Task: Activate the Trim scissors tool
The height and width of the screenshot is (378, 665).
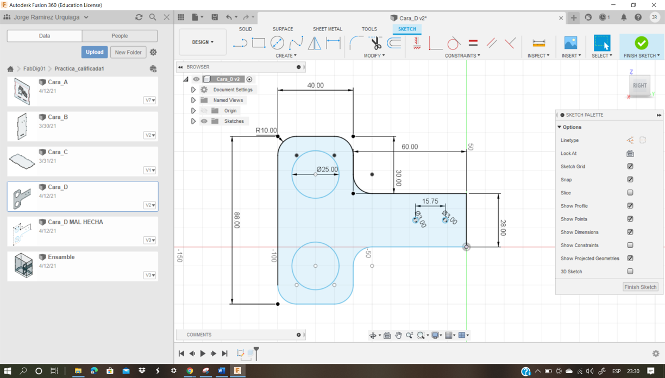Action: point(375,43)
